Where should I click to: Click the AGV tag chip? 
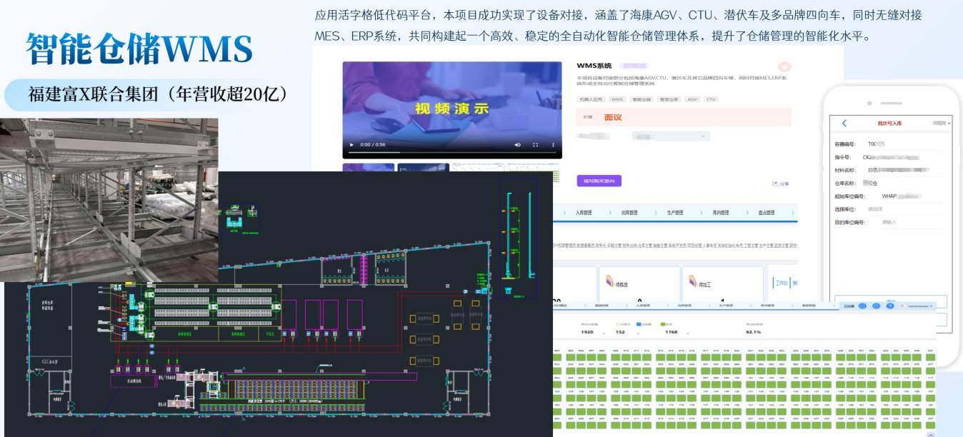pyautogui.click(x=692, y=99)
